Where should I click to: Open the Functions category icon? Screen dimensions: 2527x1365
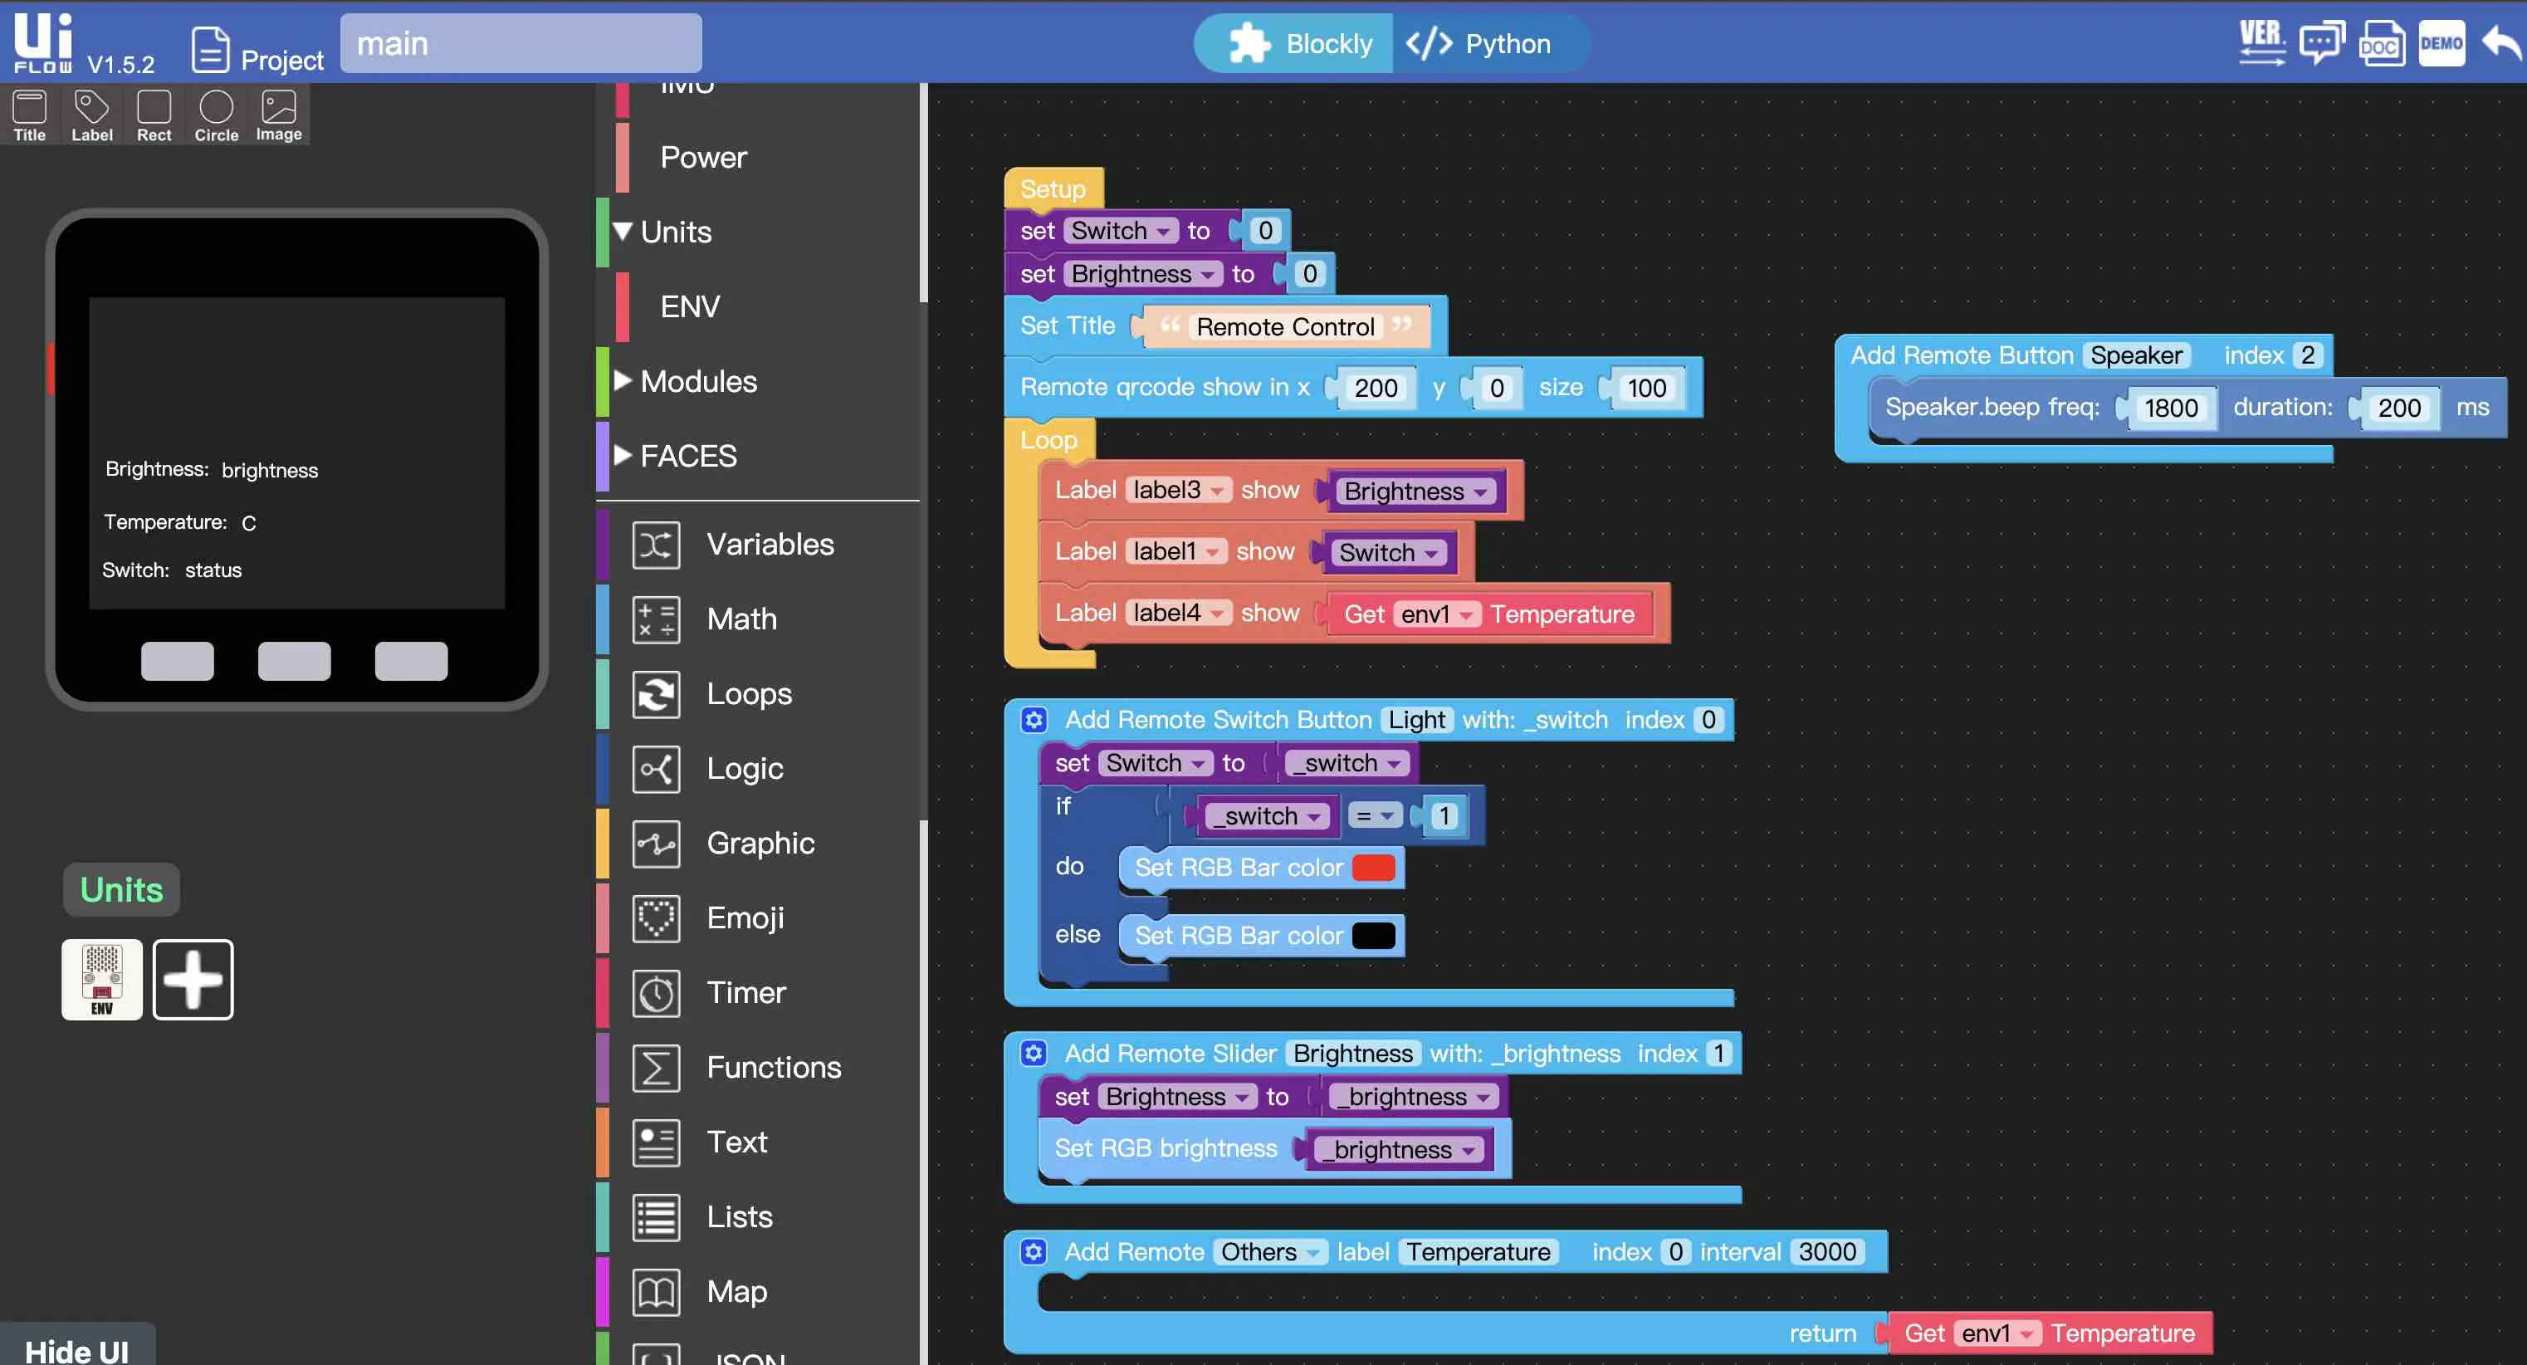click(x=657, y=1068)
